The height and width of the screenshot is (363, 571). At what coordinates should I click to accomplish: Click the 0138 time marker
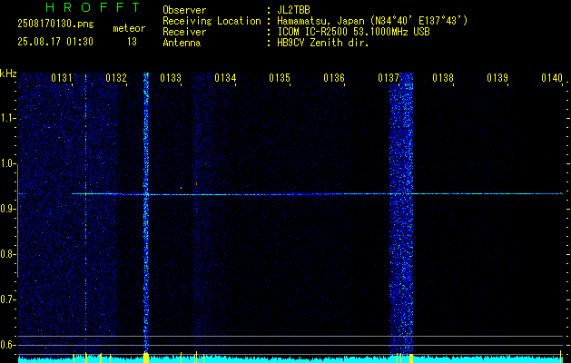[443, 78]
